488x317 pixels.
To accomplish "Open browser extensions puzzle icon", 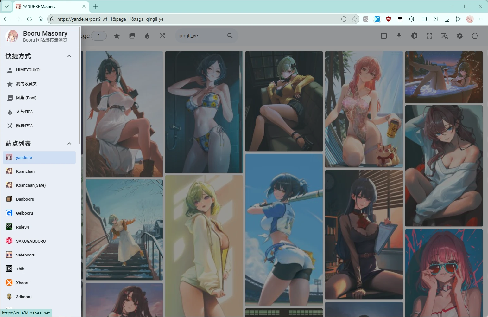I will coord(411,19).
